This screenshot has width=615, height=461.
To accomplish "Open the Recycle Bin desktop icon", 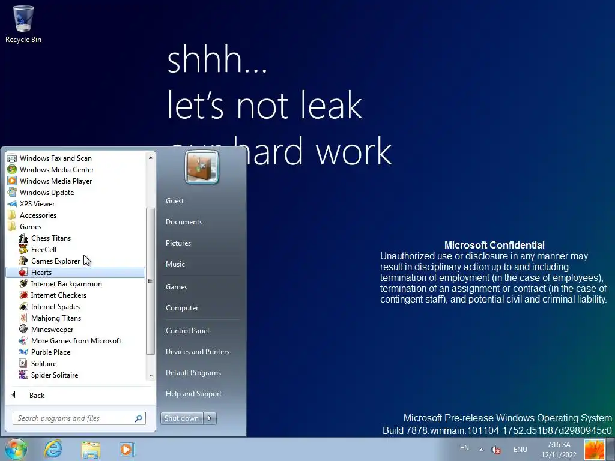I will [x=23, y=24].
